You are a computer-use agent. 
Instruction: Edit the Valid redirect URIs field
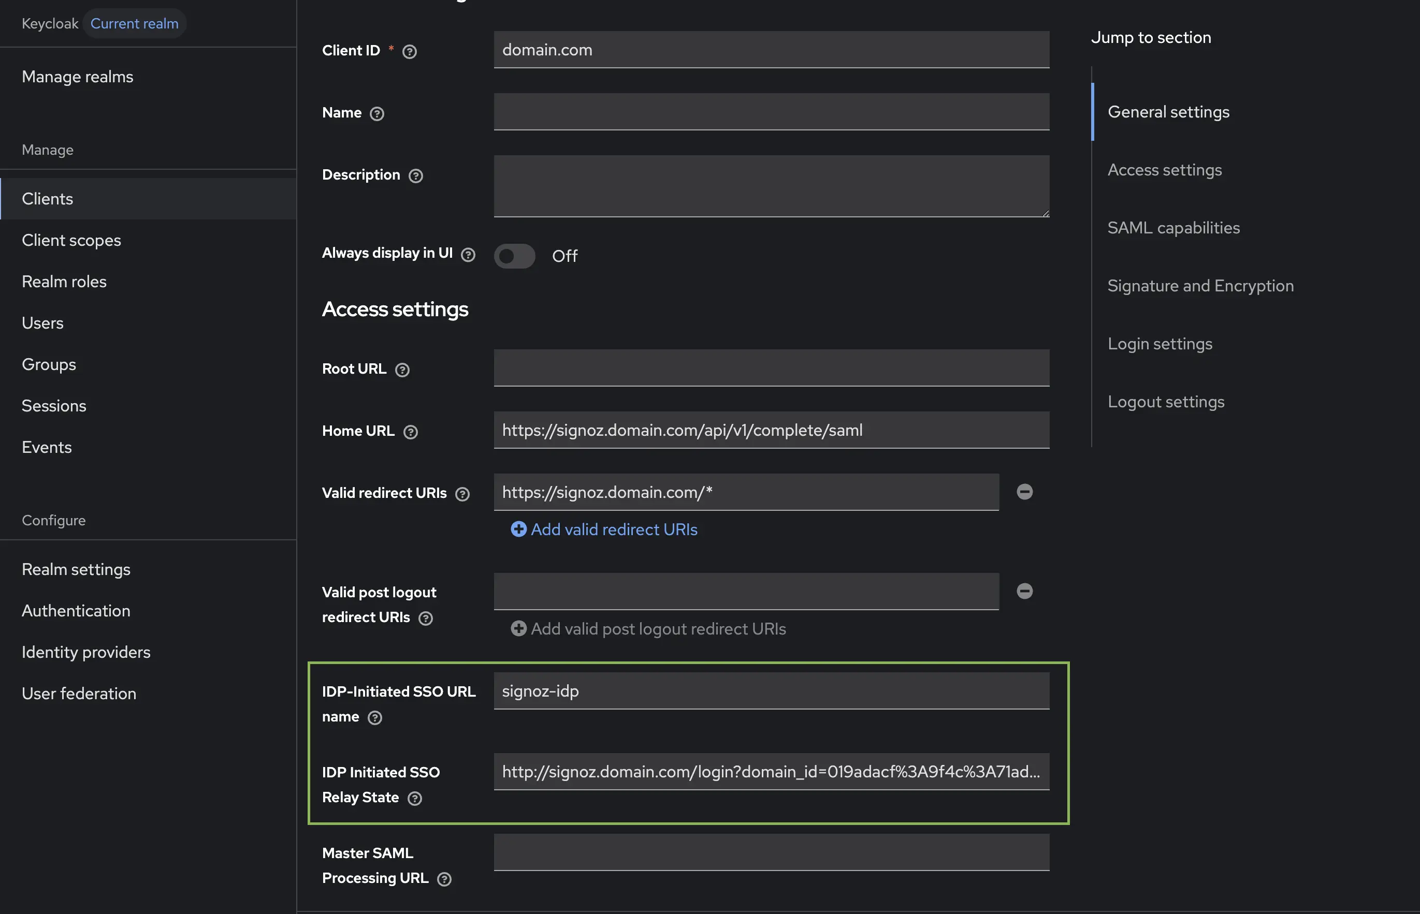tap(746, 492)
